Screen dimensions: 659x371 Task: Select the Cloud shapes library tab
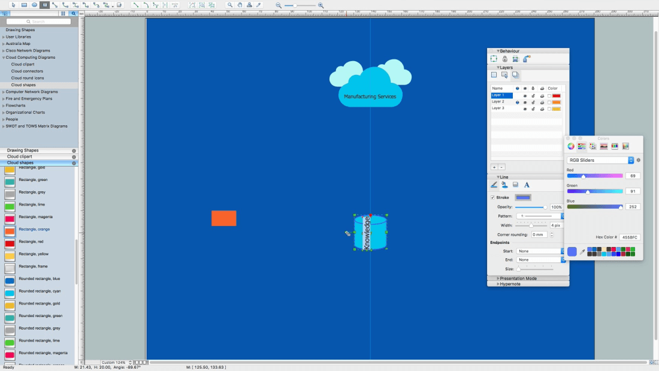point(20,163)
